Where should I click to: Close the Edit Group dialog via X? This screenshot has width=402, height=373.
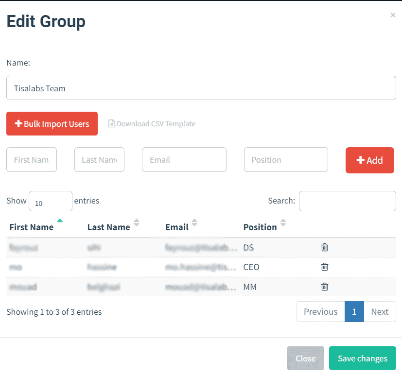pyautogui.click(x=393, y=15)
